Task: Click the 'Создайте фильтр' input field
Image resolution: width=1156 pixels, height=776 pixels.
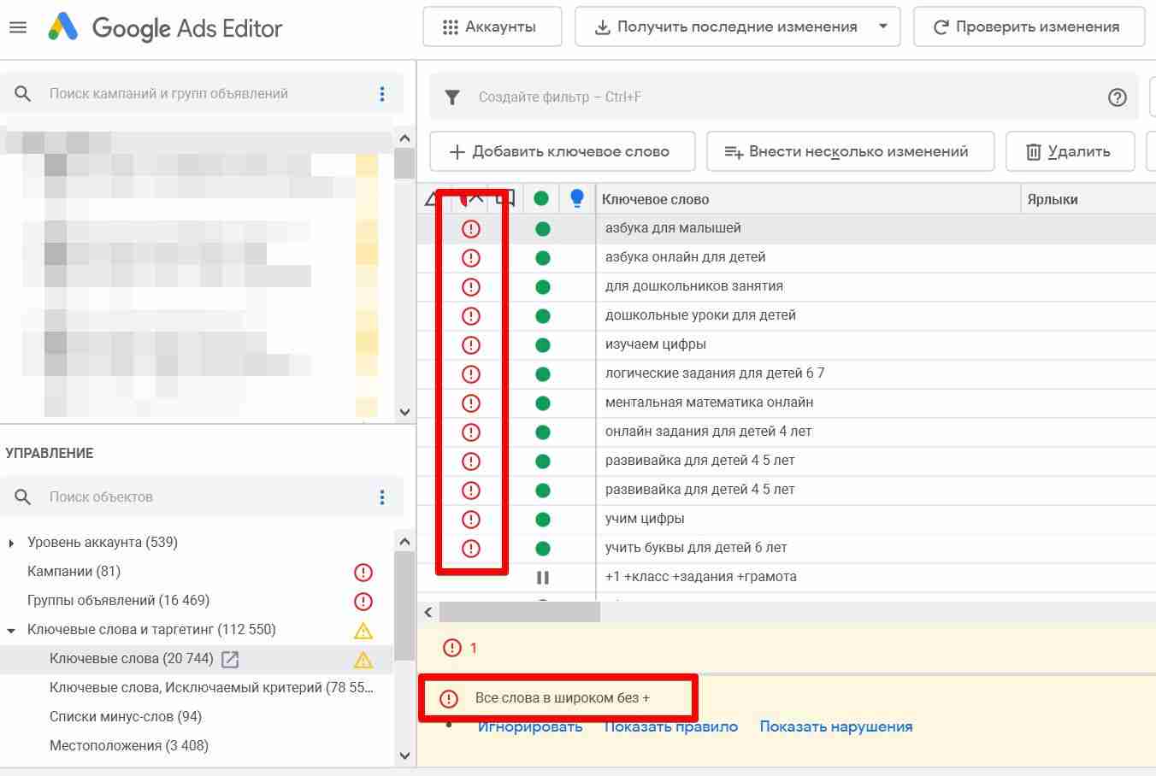Action: 770,97
